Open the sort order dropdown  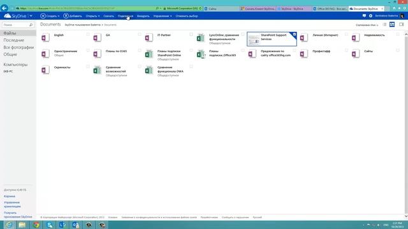(367, 25)
